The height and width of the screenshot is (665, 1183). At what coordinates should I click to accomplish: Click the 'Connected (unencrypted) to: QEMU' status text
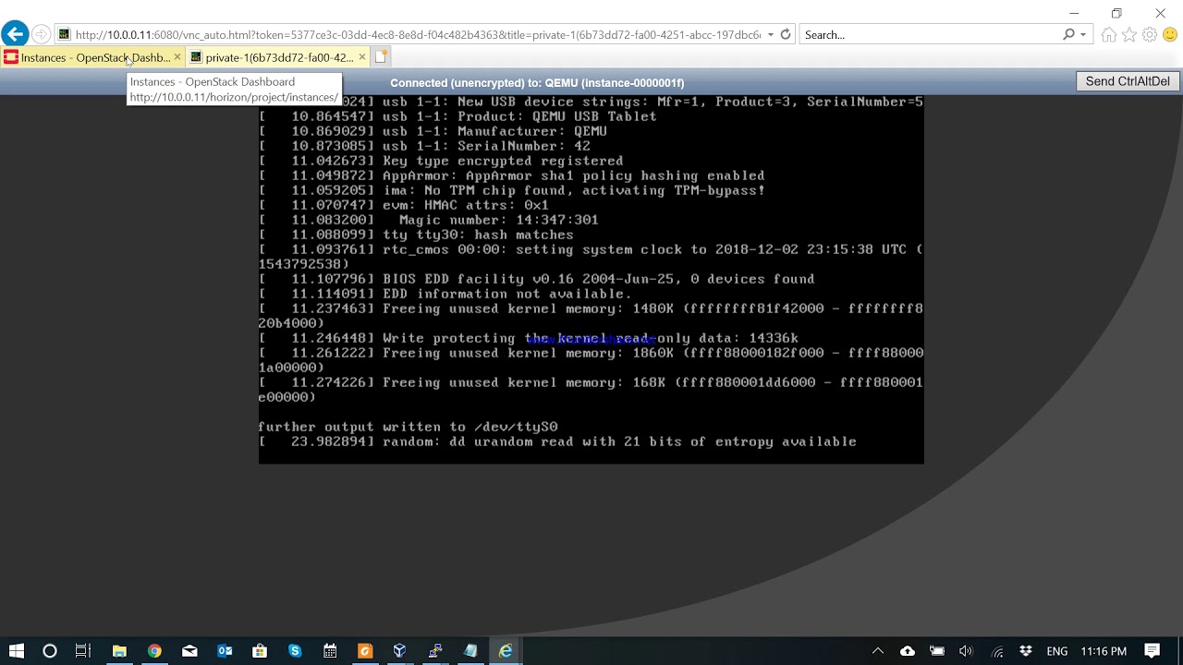pos(537,82)
